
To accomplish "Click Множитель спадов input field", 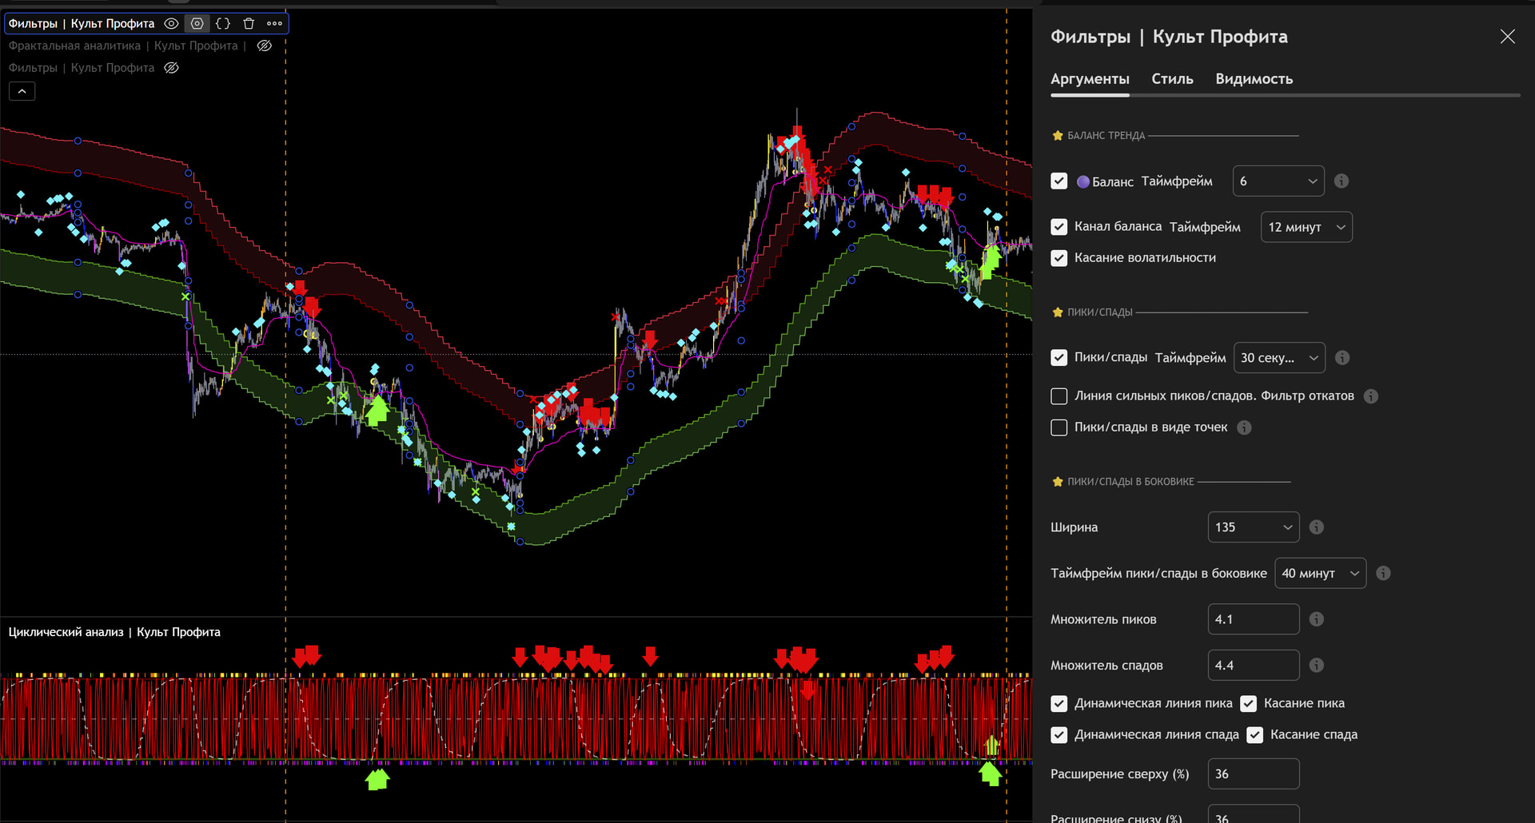I will coord(1253,666).
